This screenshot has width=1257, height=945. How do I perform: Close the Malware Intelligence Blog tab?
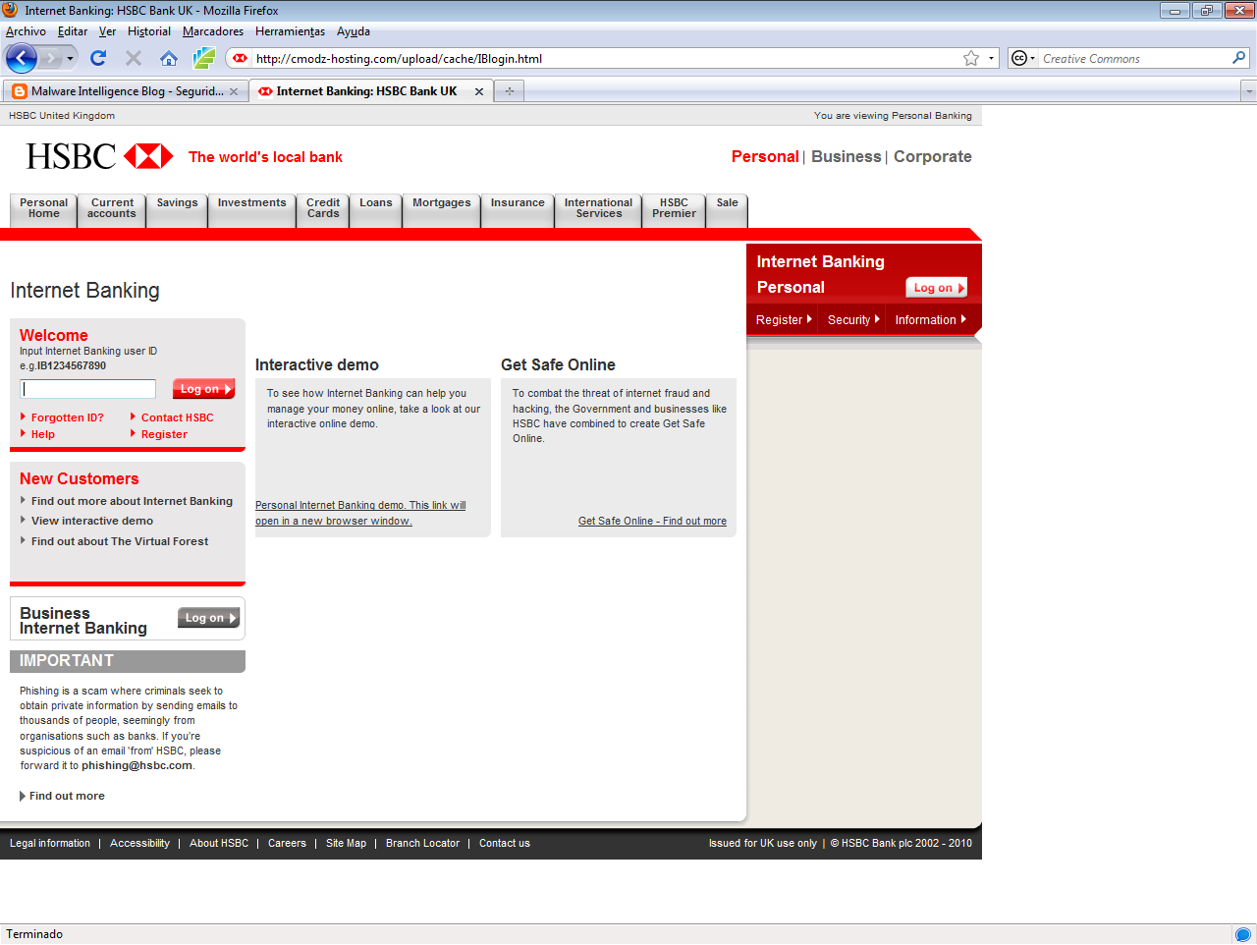(234, 91)
